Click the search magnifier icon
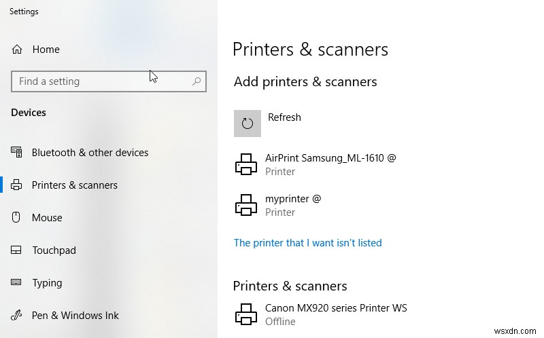Viewport: 544px width, 338px height. coord(197,81)
